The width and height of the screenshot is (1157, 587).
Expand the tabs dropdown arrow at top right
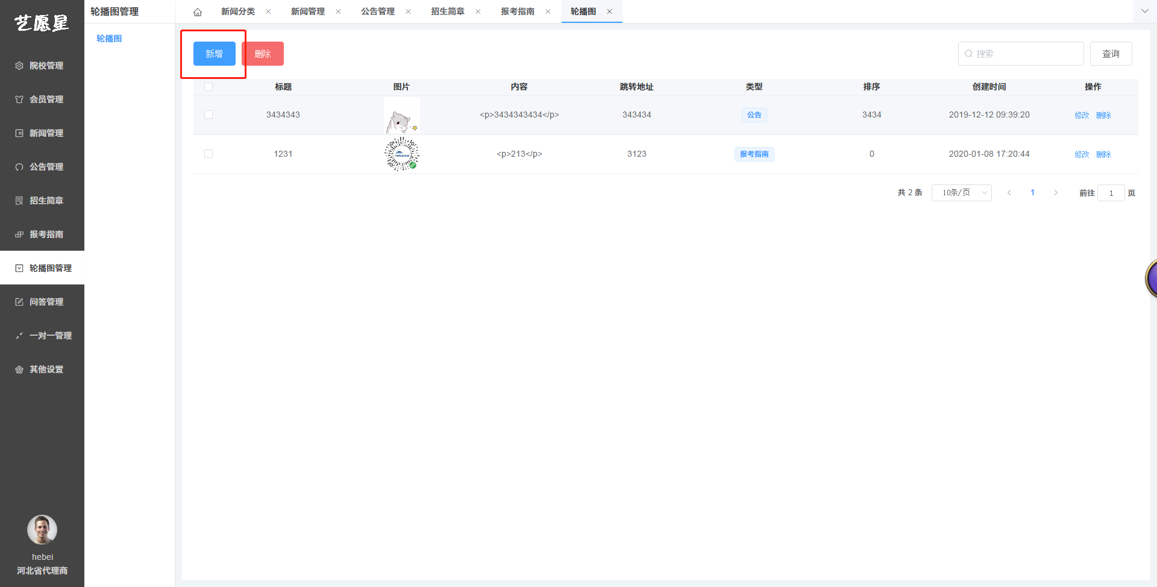click(x=1145, y=11)
